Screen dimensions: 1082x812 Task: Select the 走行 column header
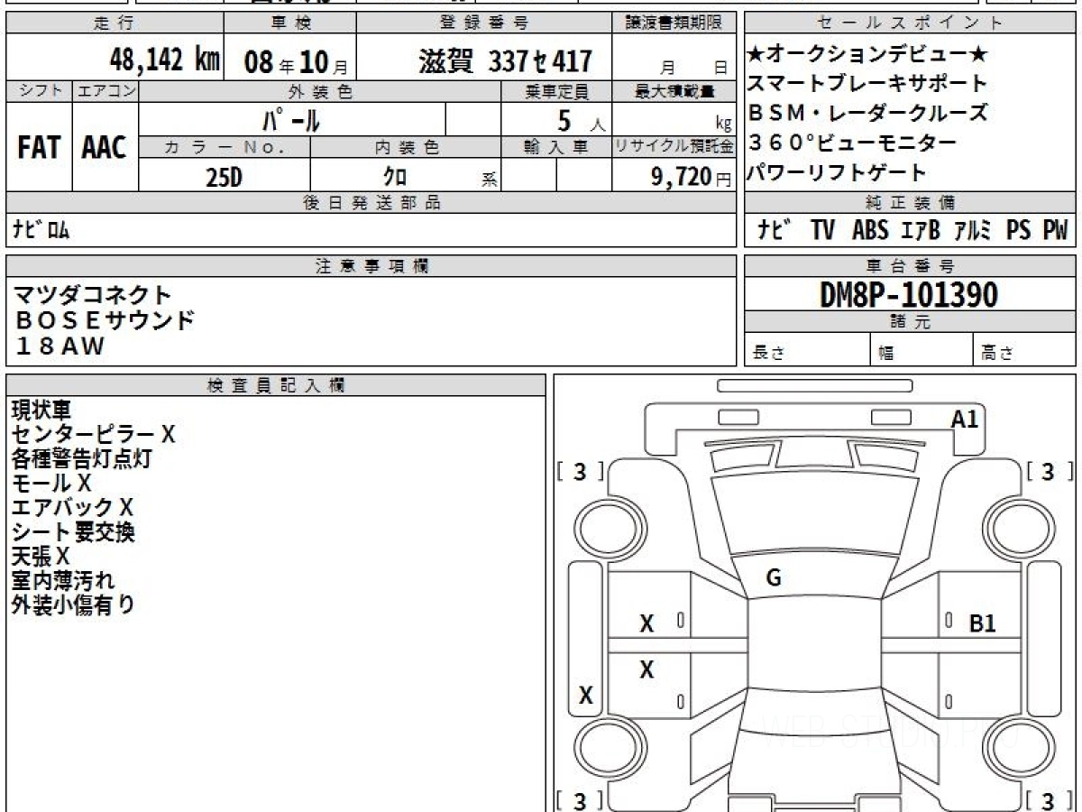[115, 23]
